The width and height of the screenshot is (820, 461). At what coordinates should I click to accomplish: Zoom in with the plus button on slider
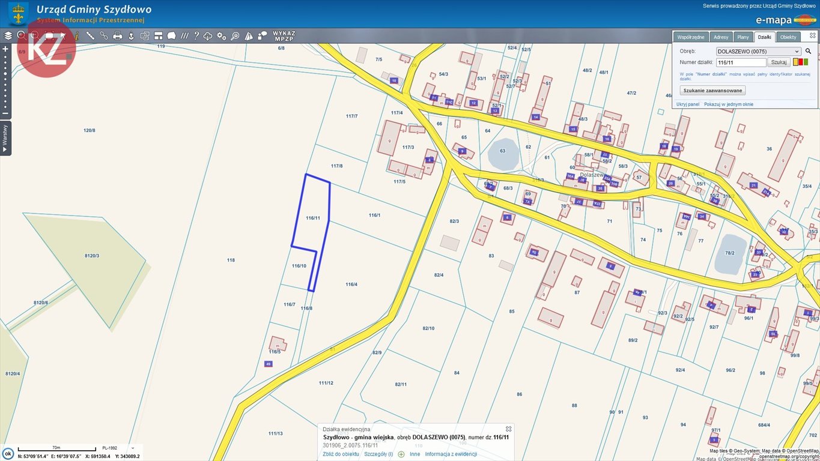[5, 49]
